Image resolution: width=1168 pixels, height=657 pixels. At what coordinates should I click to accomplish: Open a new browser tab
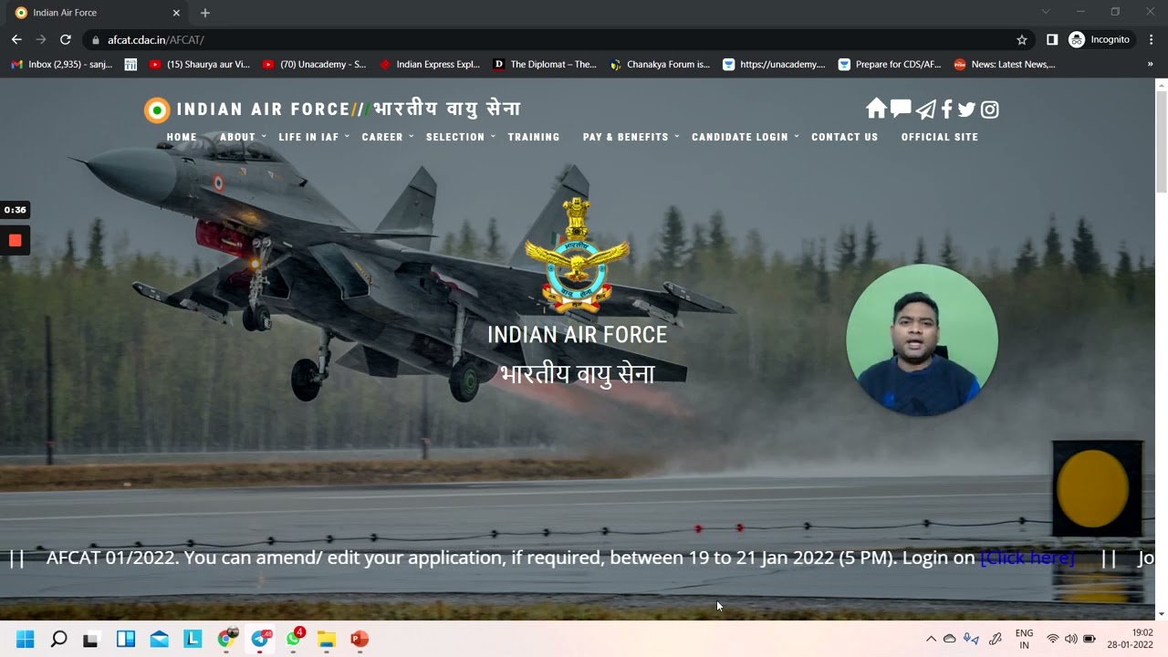click(x=205, y=13)
